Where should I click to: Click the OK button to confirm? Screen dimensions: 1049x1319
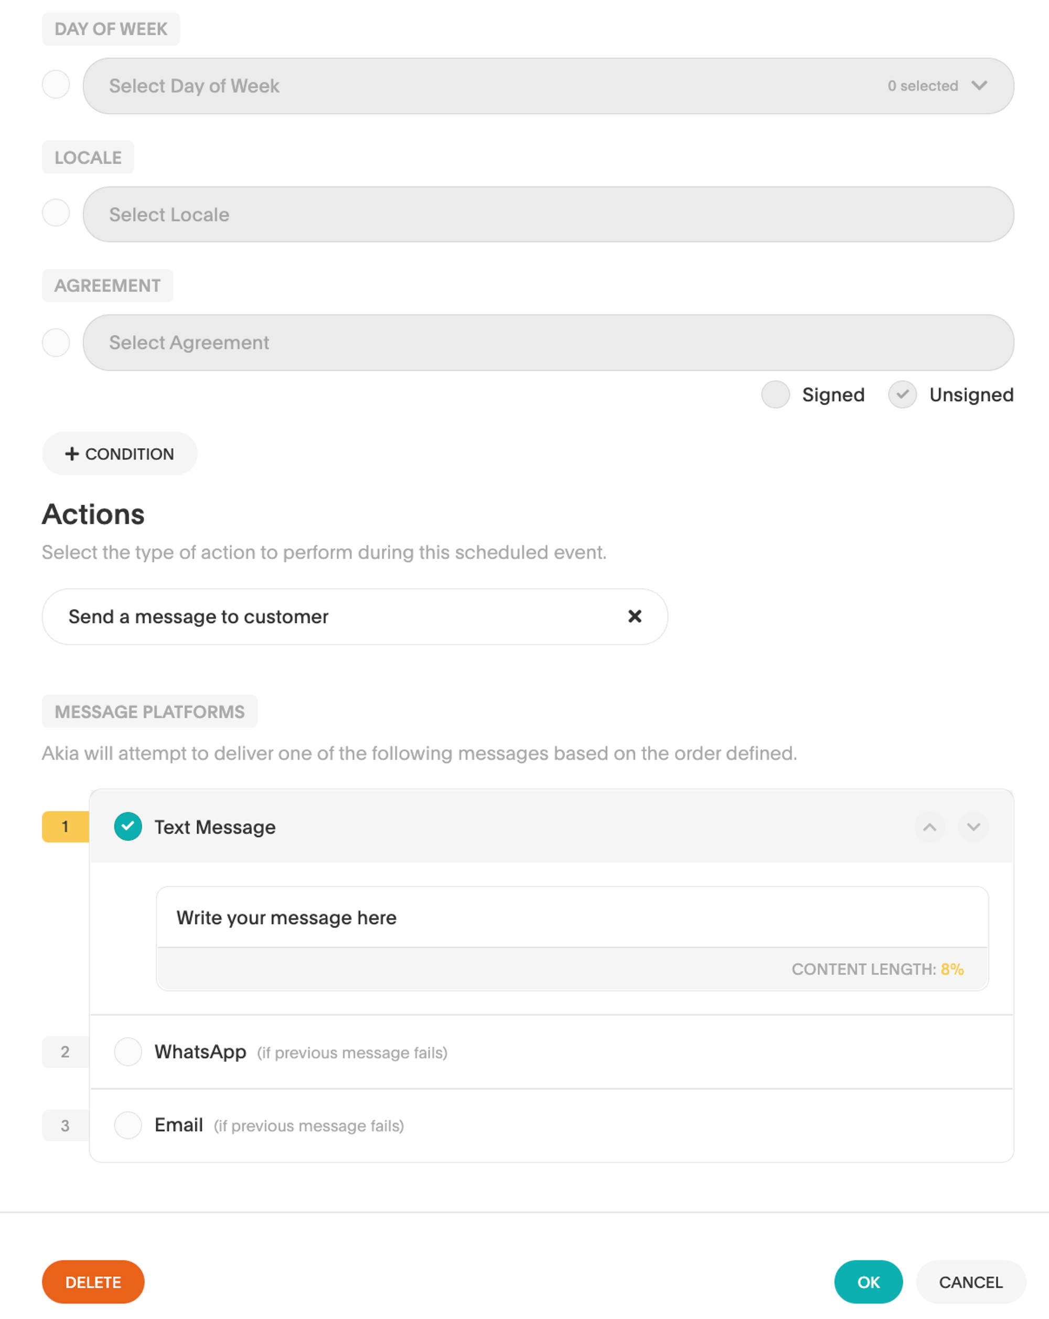[868, 1281]
